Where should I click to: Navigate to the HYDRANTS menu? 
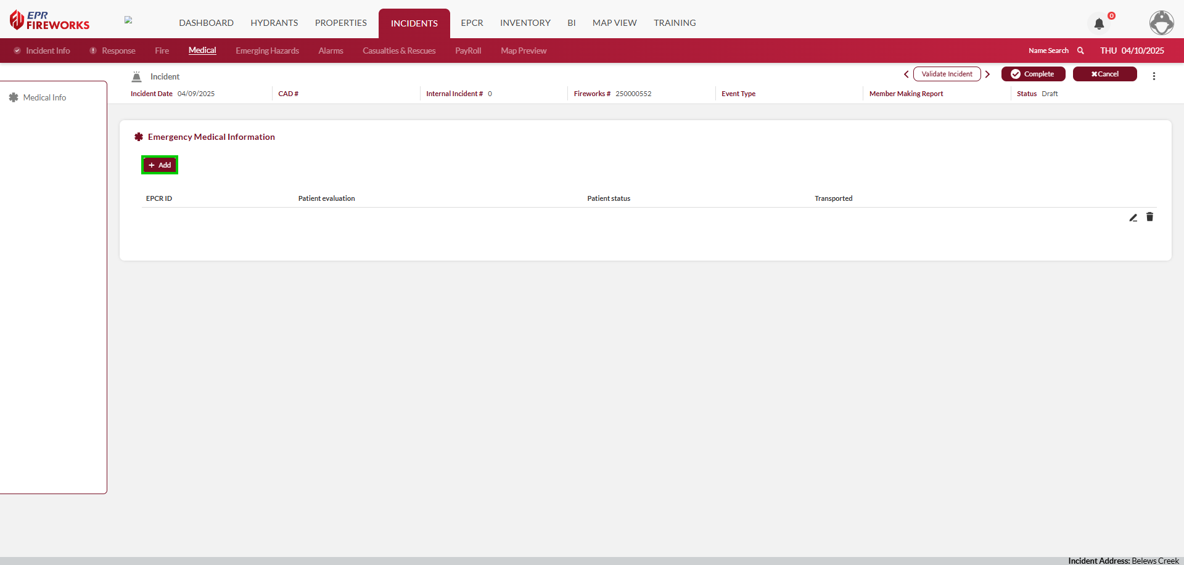coord(274,23)
